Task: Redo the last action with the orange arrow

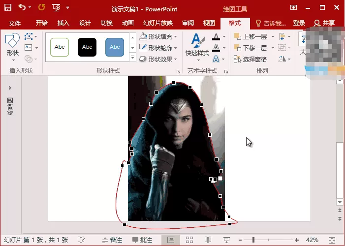Action: pyautogui.click(x=41, y=7)
